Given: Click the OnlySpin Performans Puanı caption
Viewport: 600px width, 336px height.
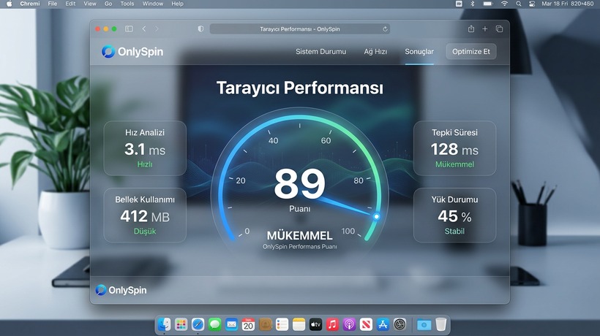Looking at the screenshot, I should (299, 247).
